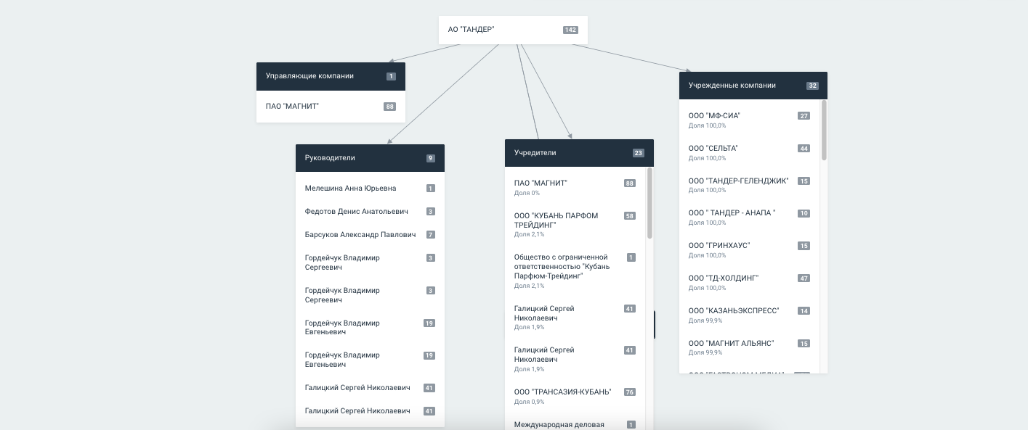Click "Доля 0,9%" under ТРАНСАЗИЯ-КУБАНЬ
This screenshot has width=1028, height=430.
click(x=529, y=402)
